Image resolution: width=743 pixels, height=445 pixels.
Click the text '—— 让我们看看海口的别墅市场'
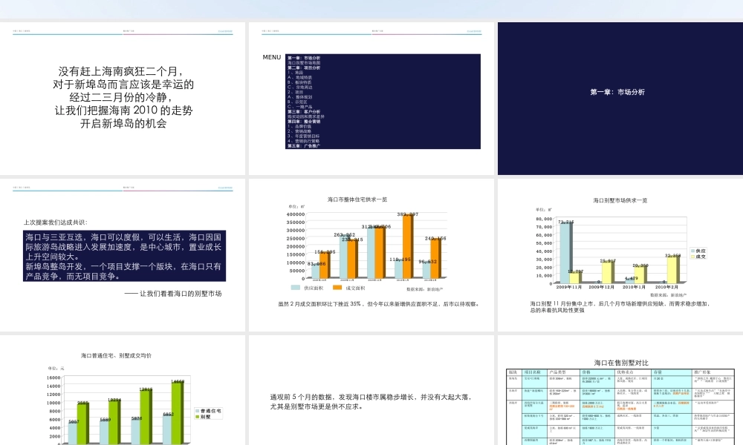pyautogui.click(x=173, y=294)
